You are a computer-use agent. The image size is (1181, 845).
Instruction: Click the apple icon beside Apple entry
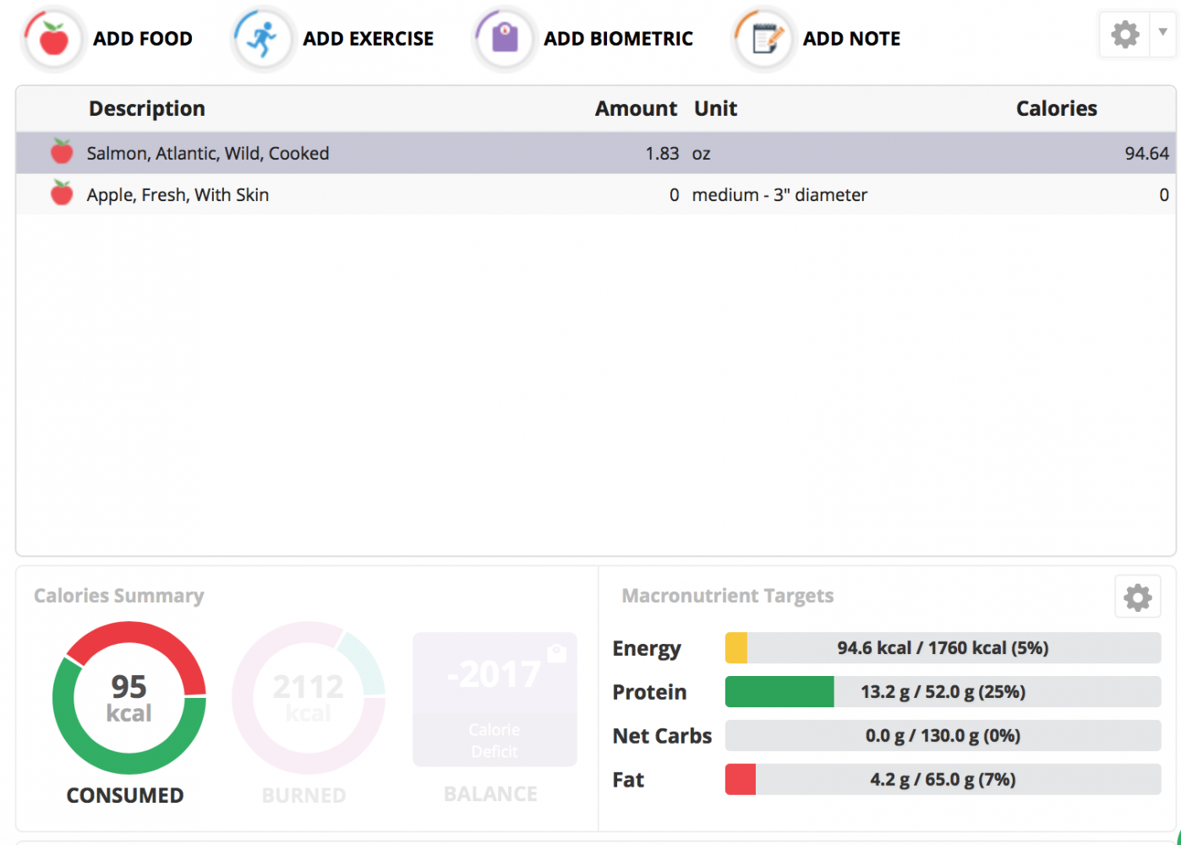click(x=62, y=194)
